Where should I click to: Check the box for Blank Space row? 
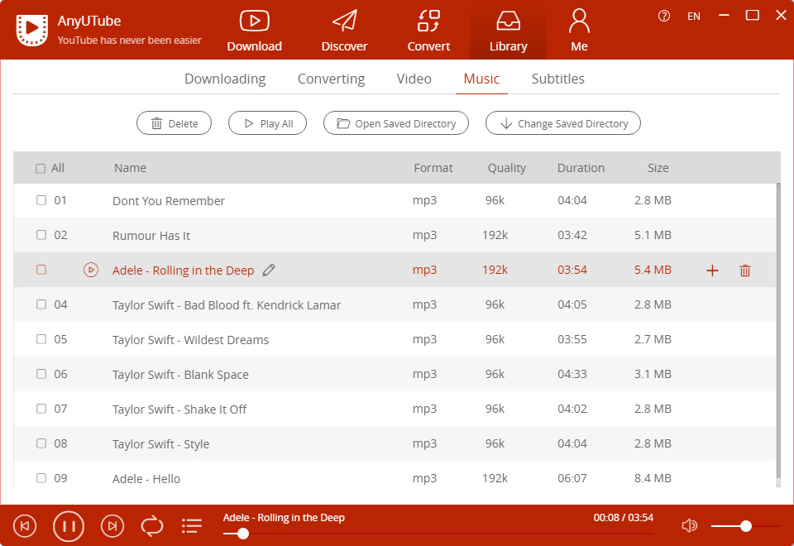[x=41, y=374]
